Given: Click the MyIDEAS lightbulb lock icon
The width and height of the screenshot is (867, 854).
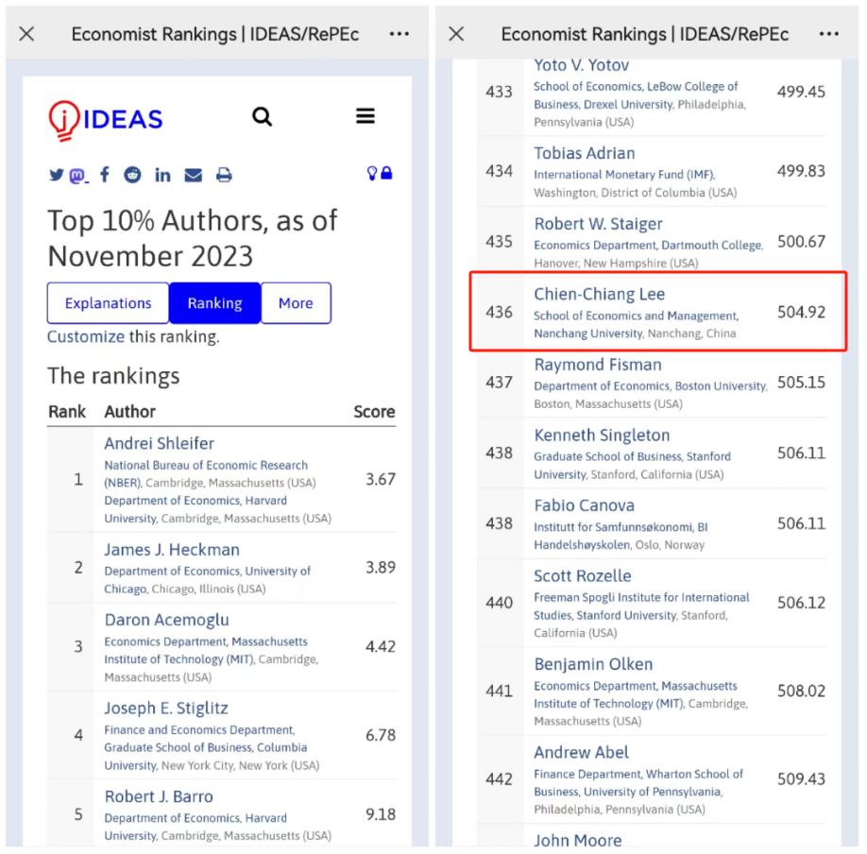Looking at the screenshot, I should pos(380,173).
